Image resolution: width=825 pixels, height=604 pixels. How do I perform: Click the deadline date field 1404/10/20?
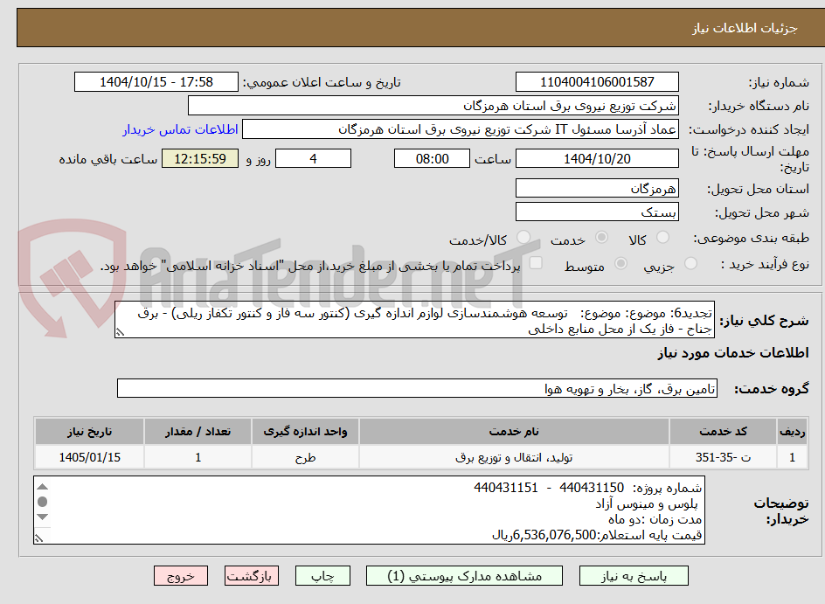[x=597, y=158]
